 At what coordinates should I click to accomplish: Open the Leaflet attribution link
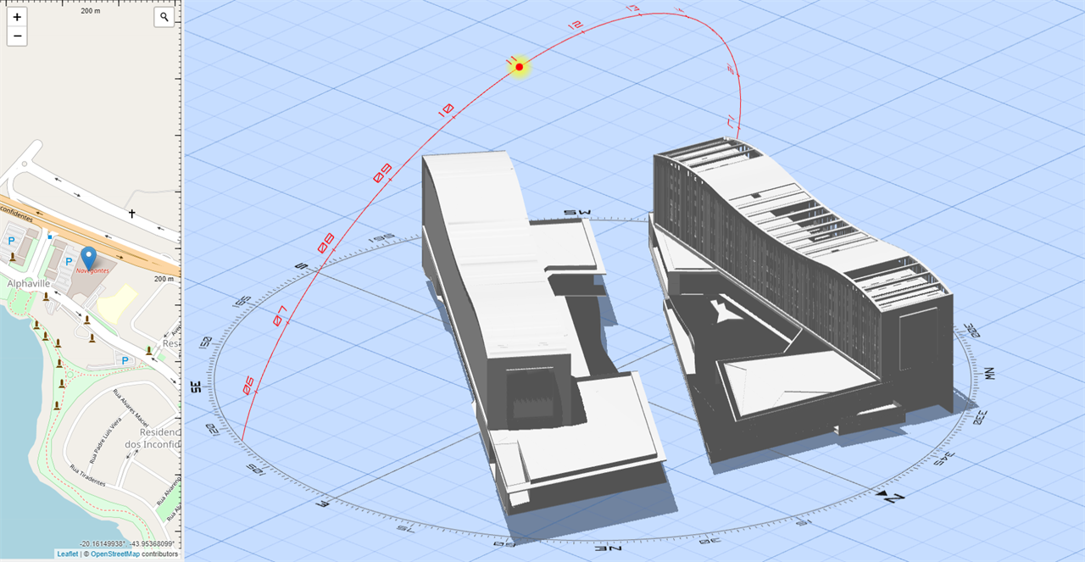68,554
